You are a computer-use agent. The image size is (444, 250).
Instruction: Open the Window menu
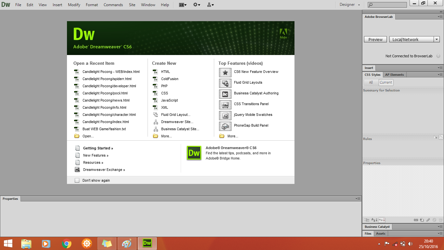[x=148, y=5]
